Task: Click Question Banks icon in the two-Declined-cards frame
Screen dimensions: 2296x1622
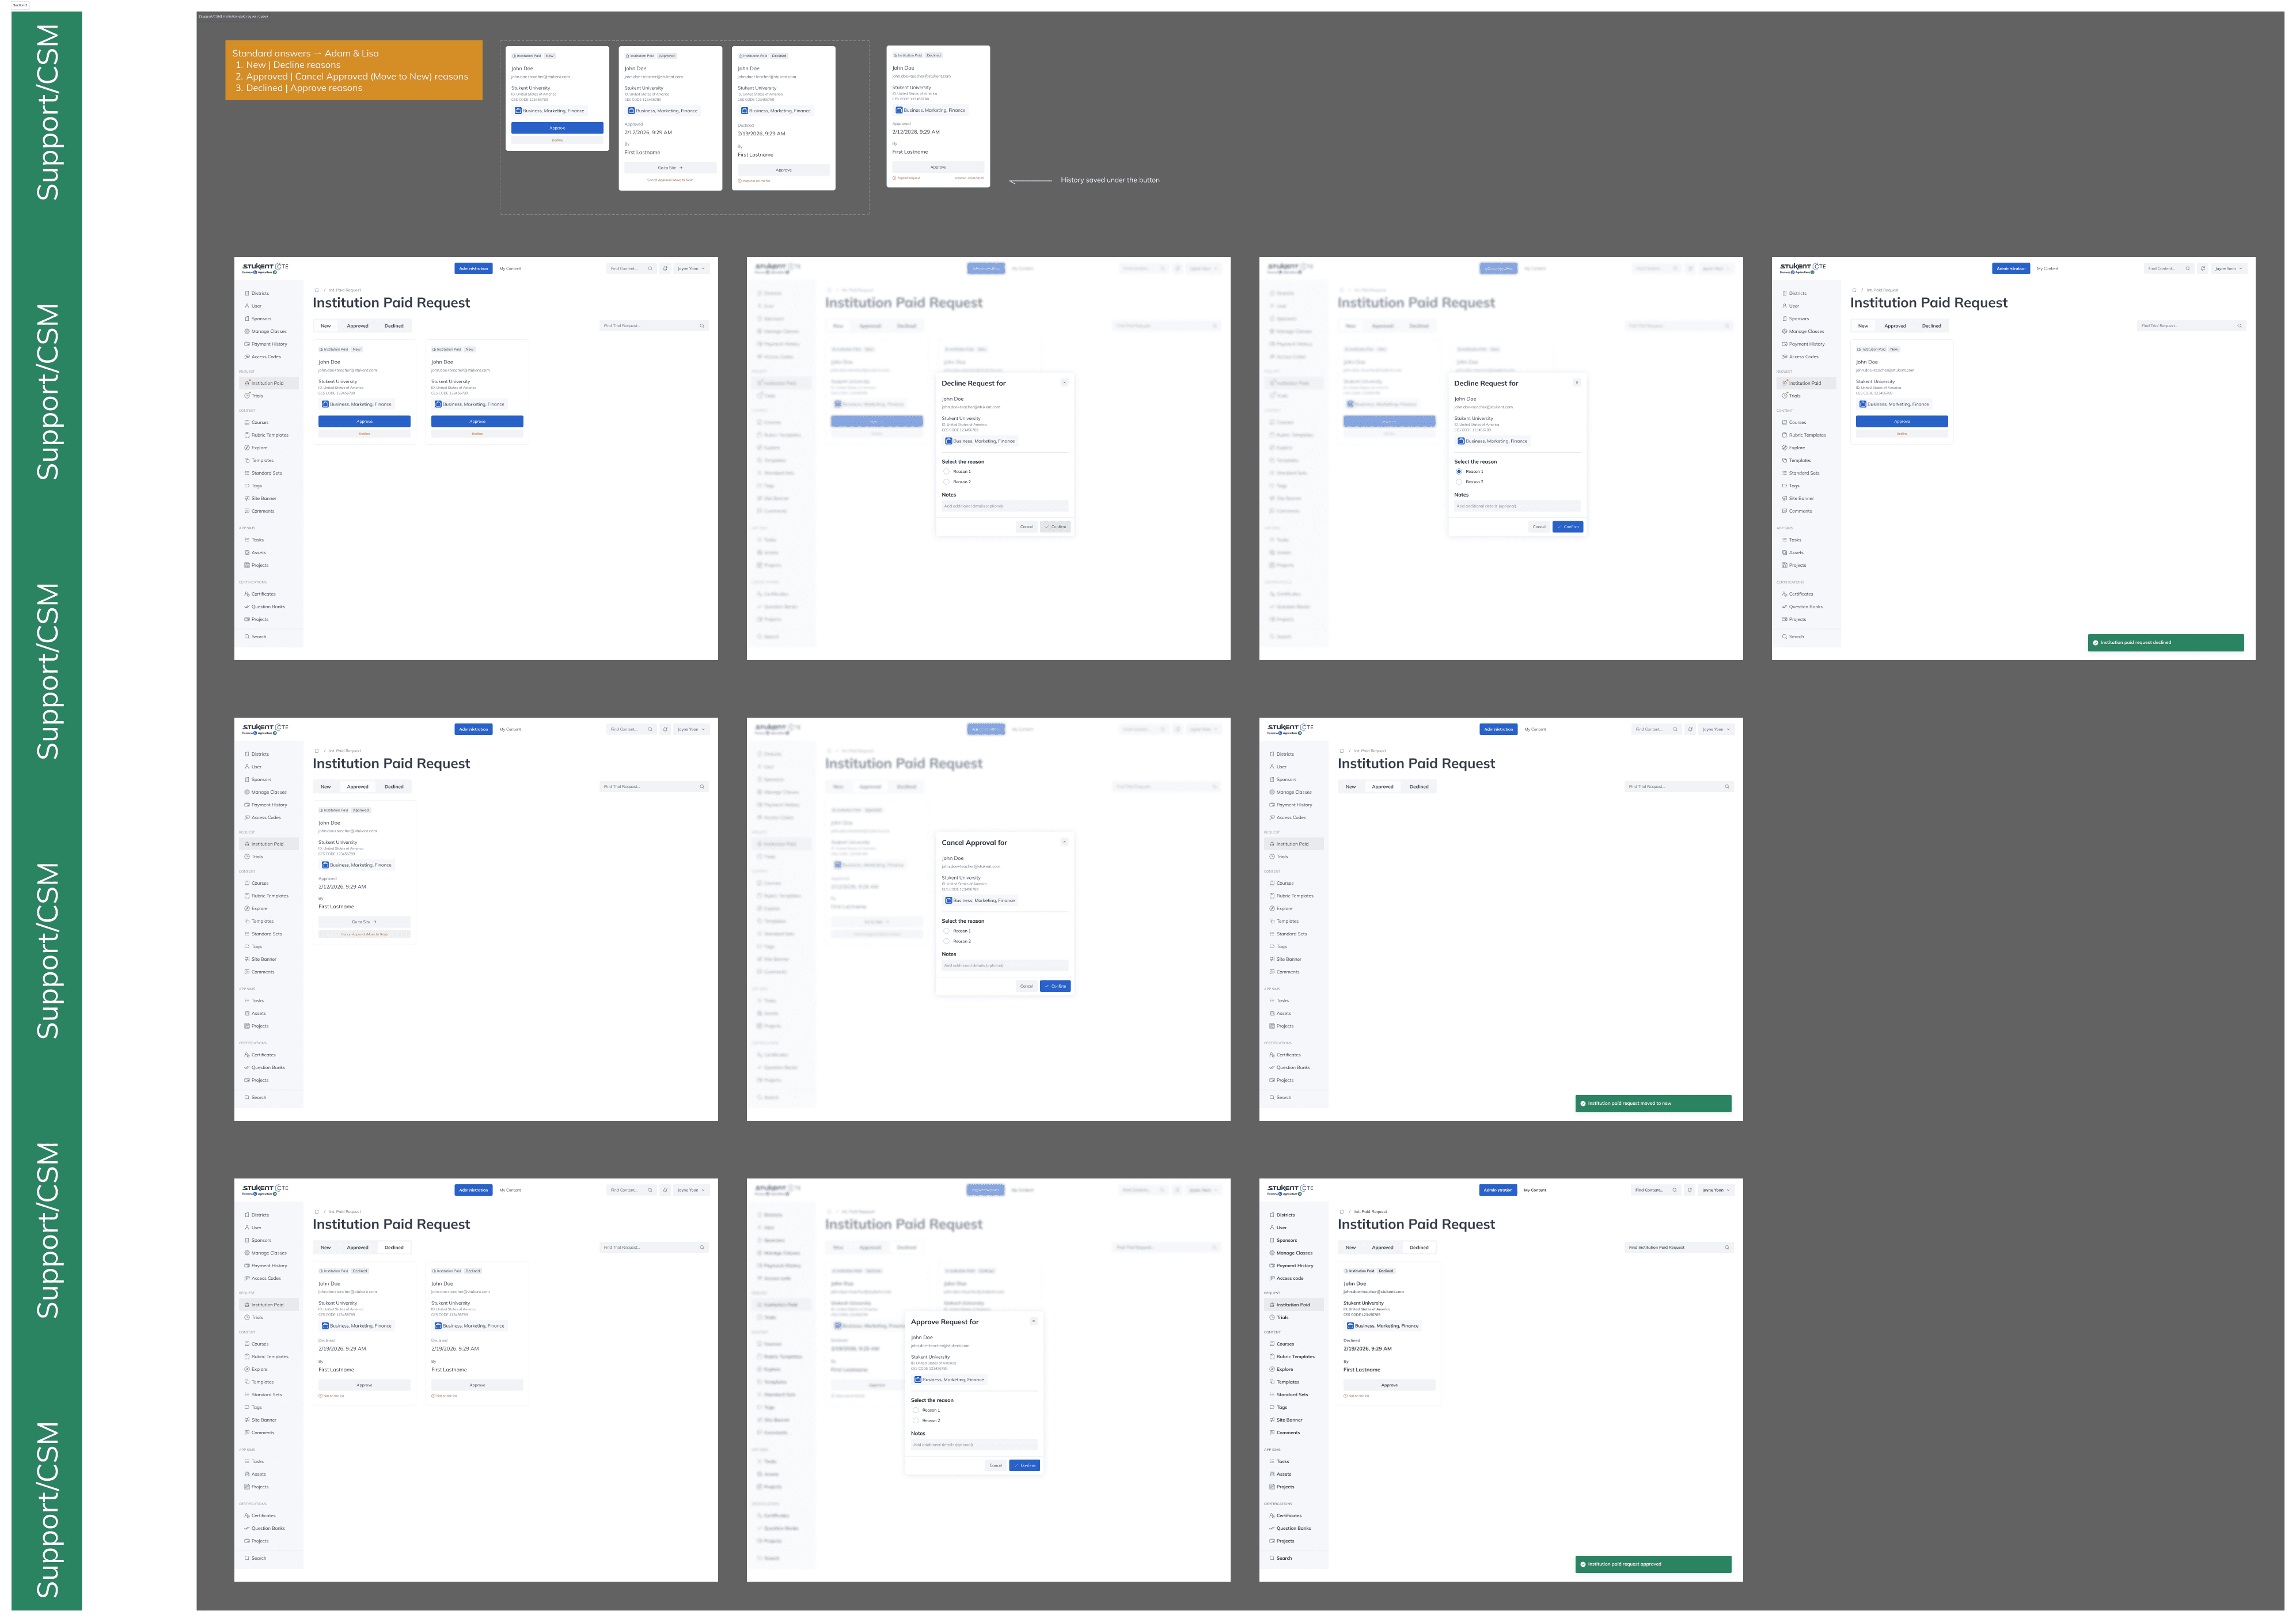Action: pos(247,1528)
